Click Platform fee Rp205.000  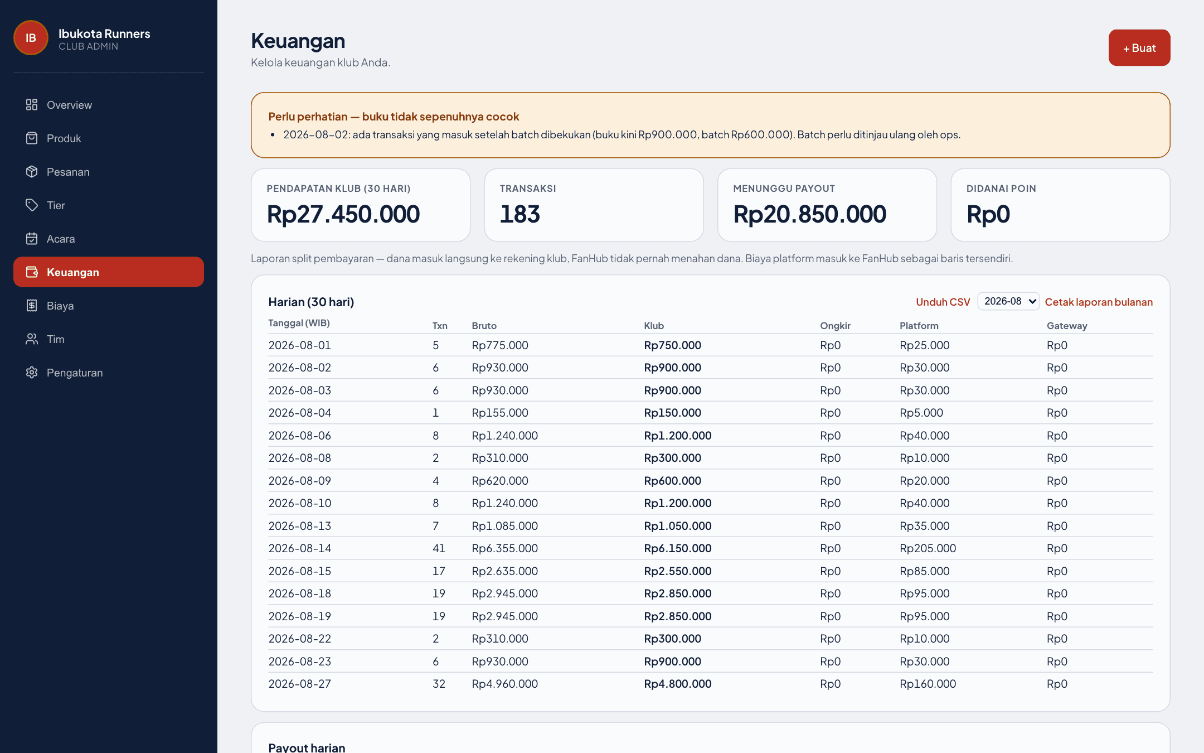928,548
